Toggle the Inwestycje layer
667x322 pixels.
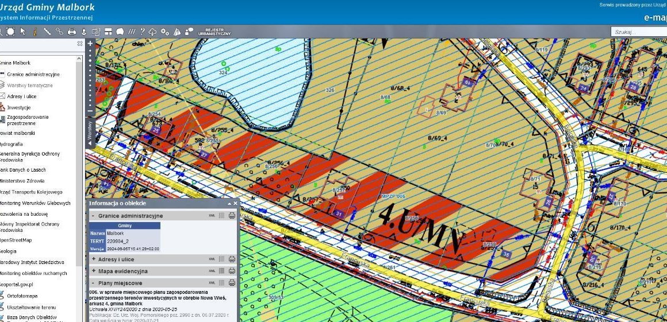click(x=19, y=107)
